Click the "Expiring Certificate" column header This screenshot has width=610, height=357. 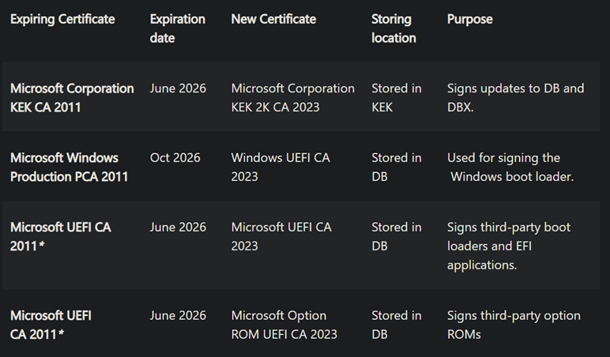62,19
